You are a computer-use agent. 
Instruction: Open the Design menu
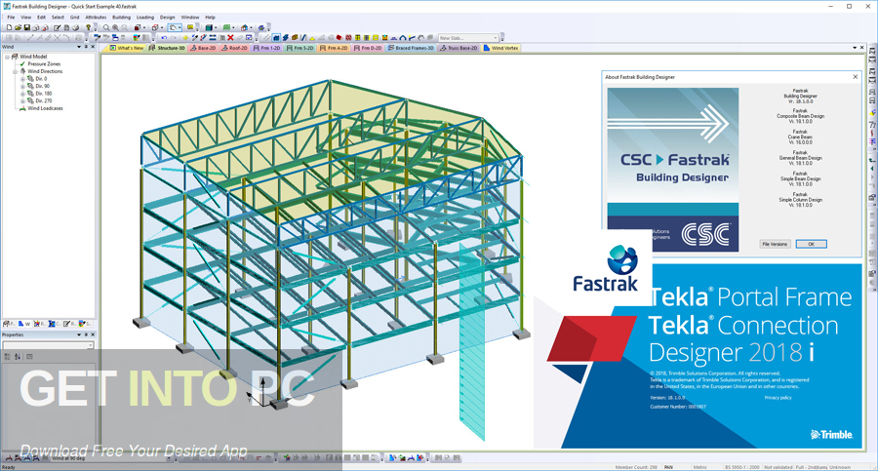168,18
